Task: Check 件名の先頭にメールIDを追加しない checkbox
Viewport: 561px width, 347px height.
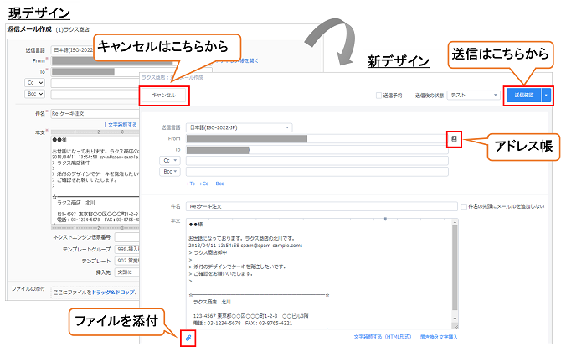Action: click(x=464, y=207)
